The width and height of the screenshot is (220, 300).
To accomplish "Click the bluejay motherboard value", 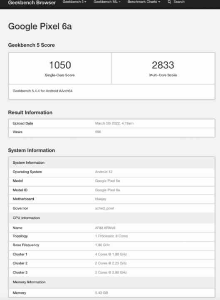I will click(x=101, y=199).
